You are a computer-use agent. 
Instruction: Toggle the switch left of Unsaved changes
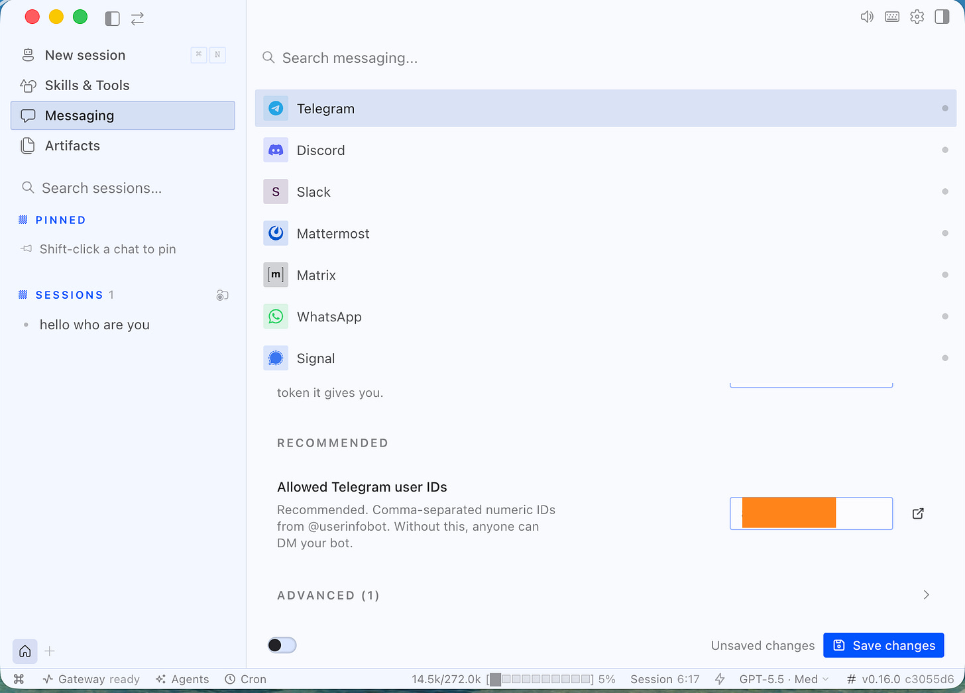(282, 645)
